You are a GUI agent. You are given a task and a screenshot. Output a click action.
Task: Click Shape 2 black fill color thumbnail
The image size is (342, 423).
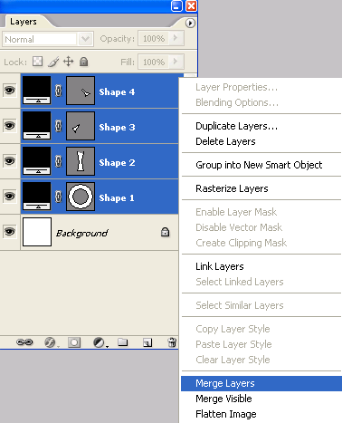pos(37,161)
